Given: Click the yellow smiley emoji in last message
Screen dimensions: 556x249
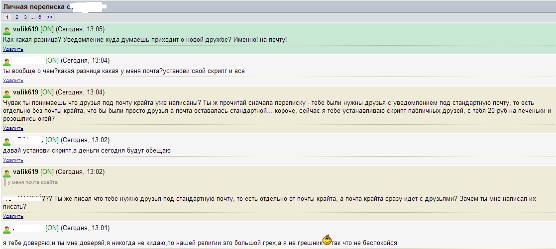Looking at the screenshot, I should (327, 240).
